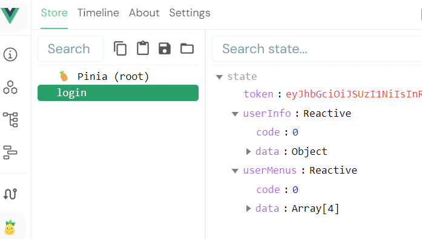Click the Array[4] value text
The height and width of the screenshot is (239, 422).
click(x=315, y=209)
